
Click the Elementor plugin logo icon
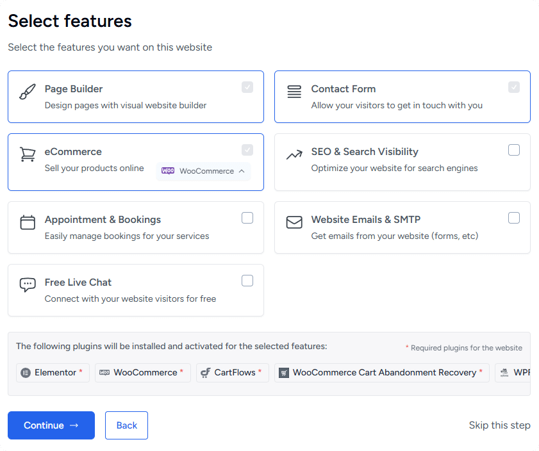click(26, 373)
